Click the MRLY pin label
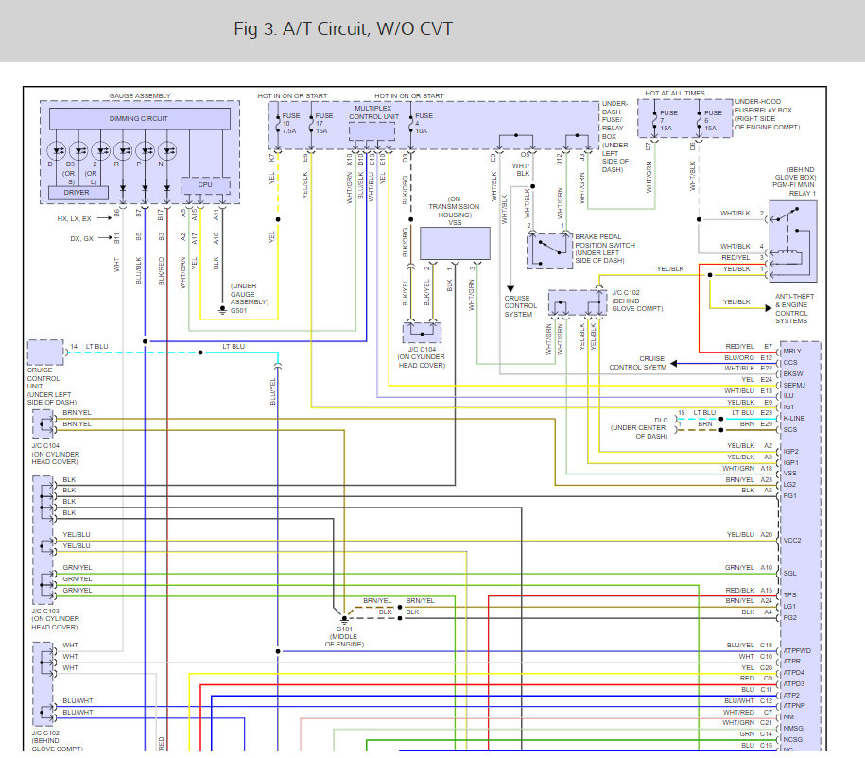865x758 pixels. tap(791, 351)
